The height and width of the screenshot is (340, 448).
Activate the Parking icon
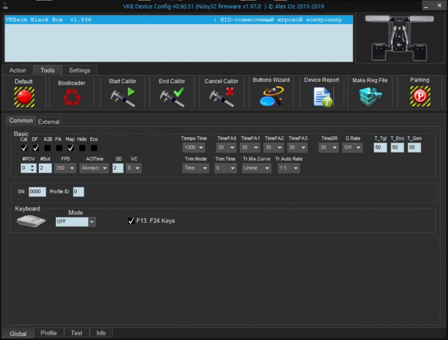(420, 96)
